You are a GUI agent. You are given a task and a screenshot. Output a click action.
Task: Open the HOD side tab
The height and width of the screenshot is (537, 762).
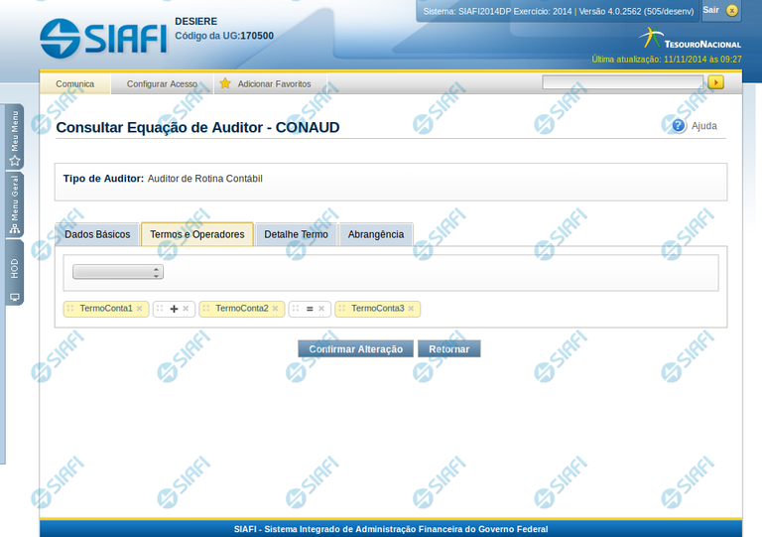15,274
